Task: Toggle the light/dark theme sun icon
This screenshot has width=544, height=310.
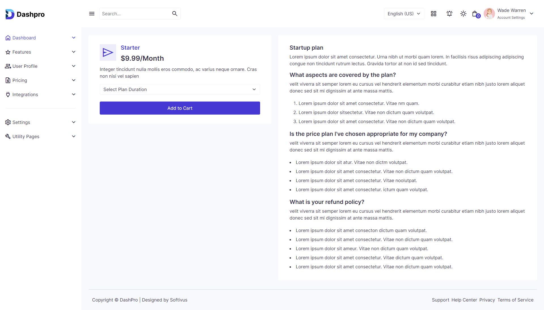Action: pyautogui.click(x=463, y=14)
